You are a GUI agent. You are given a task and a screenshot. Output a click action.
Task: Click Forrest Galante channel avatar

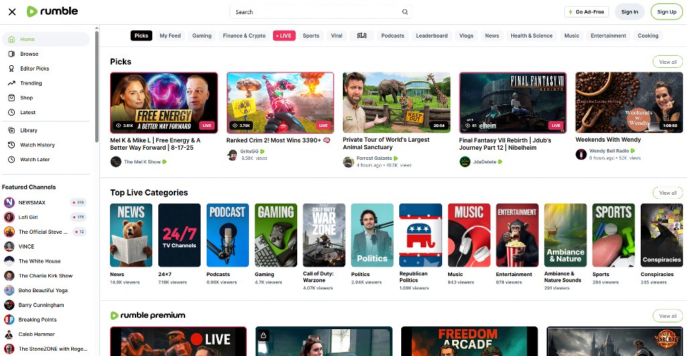click(x=348, y=162)
